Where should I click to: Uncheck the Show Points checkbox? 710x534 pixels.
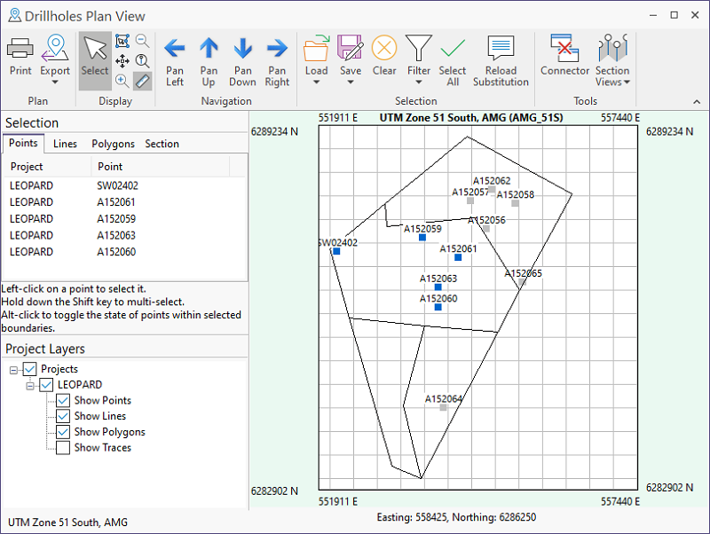pyautogui.click(x=63, y=401)
